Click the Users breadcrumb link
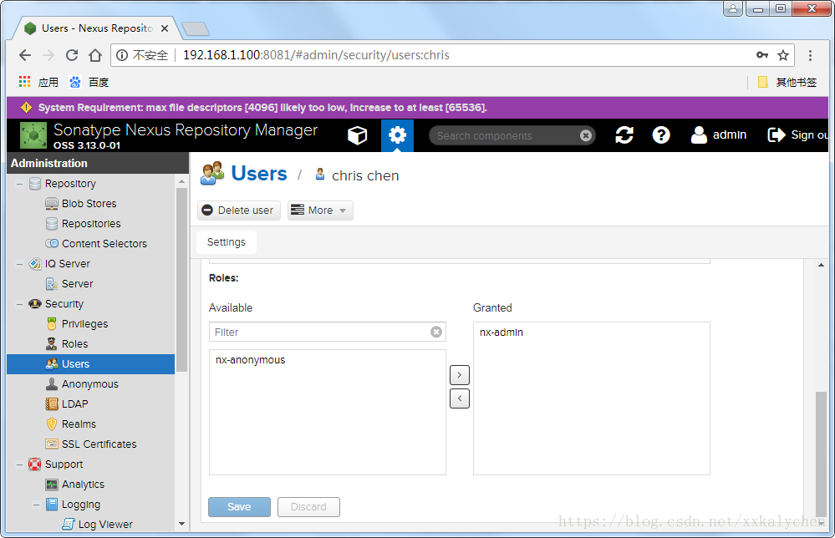The height and width of the screenshot is (538, 835). pyautogui.click(x=259, y=174)
